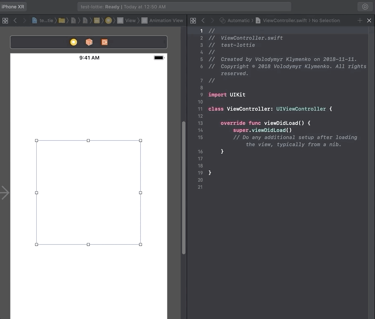Viewport: 375px width, 319px height.
Task: Go back in assistant editor history
Action: pyautogui.click(x=203, y=20)
